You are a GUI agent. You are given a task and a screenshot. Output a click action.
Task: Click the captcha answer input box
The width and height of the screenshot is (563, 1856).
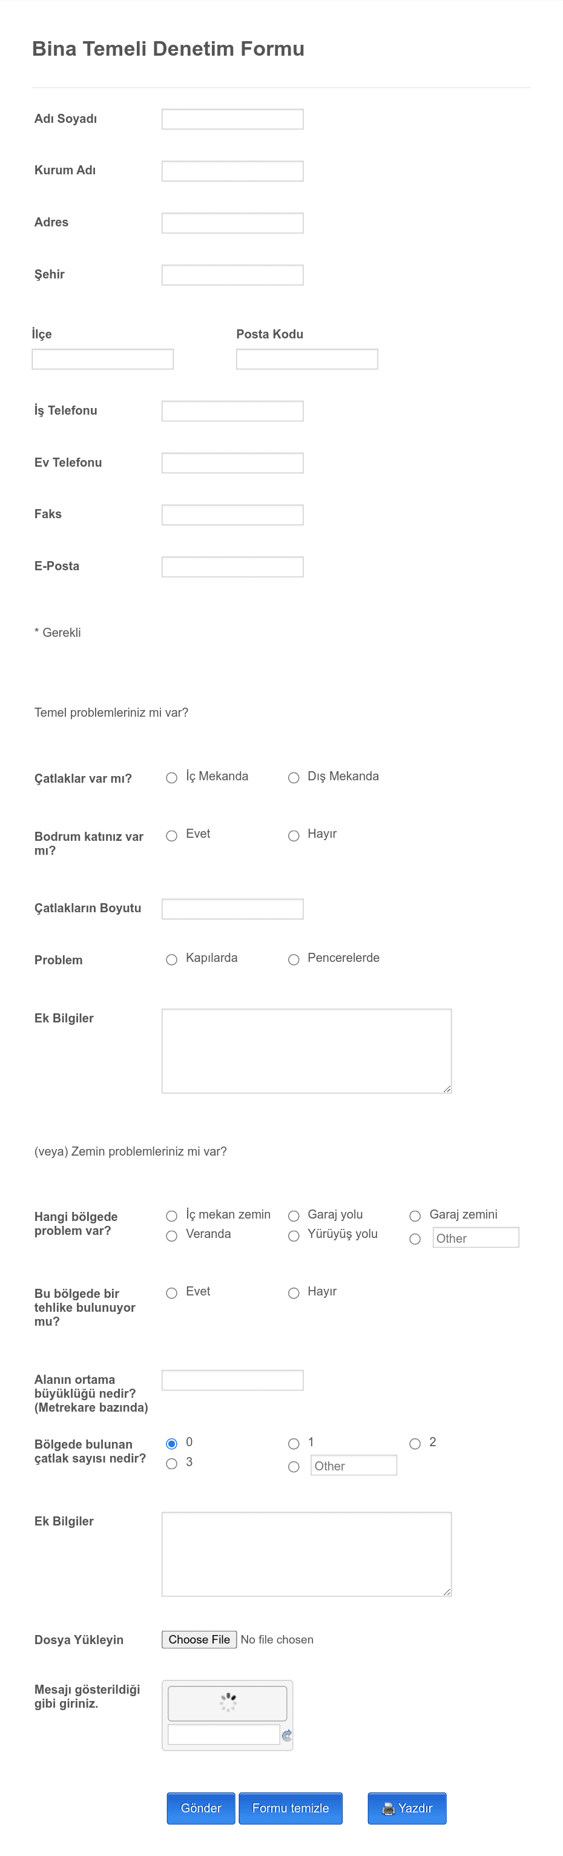coord(223,1734)
